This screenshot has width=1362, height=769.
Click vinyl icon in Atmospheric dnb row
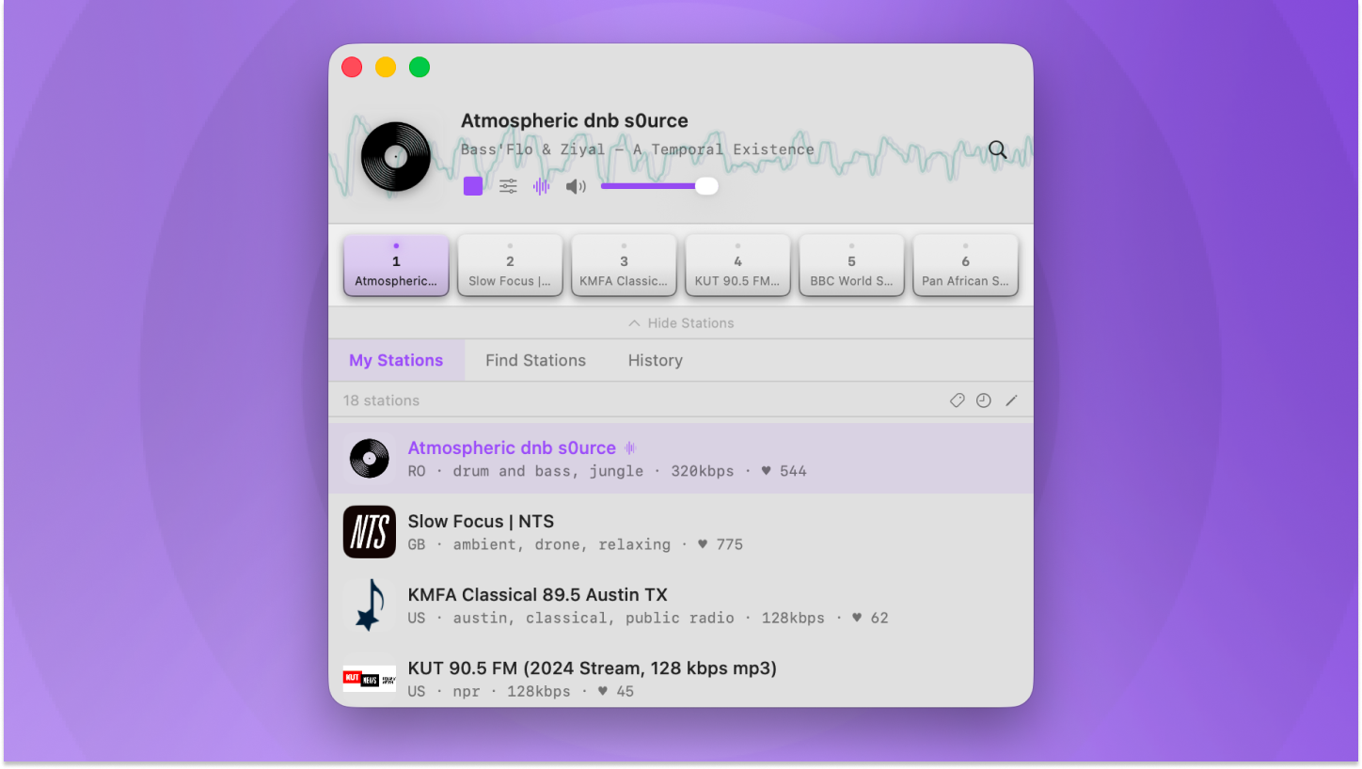[x=370, y=459]
